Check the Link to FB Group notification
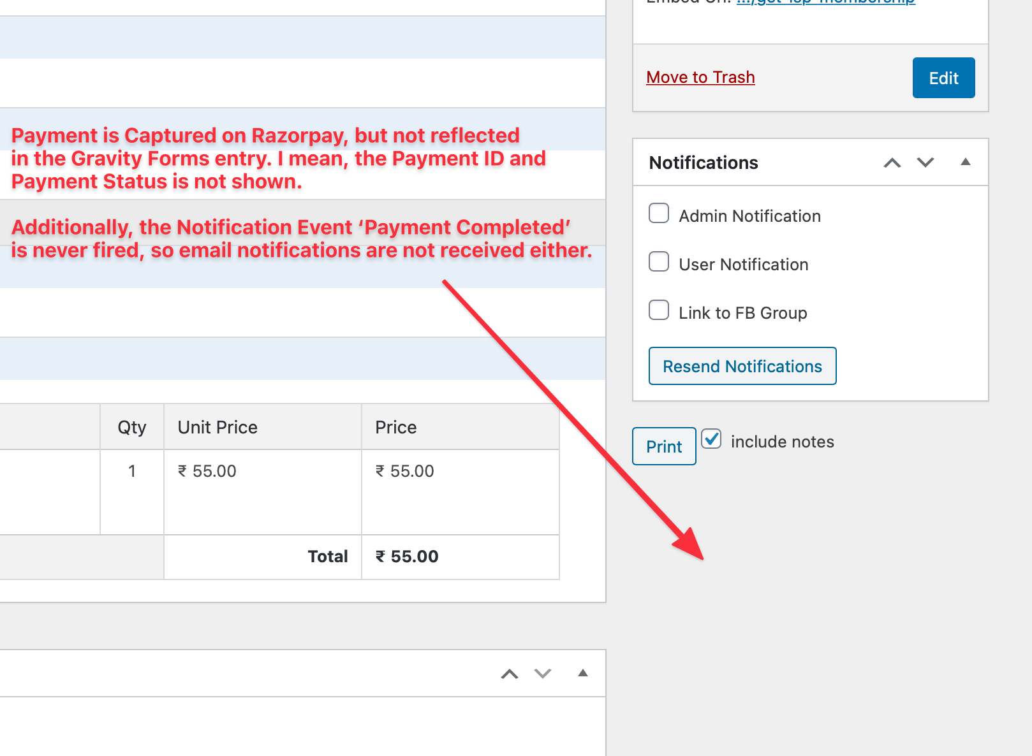Screen dimensions: 1032x756 pyautogui.click(x=658, y=310)
